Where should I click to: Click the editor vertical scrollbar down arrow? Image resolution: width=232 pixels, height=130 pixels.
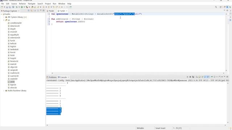226,70
